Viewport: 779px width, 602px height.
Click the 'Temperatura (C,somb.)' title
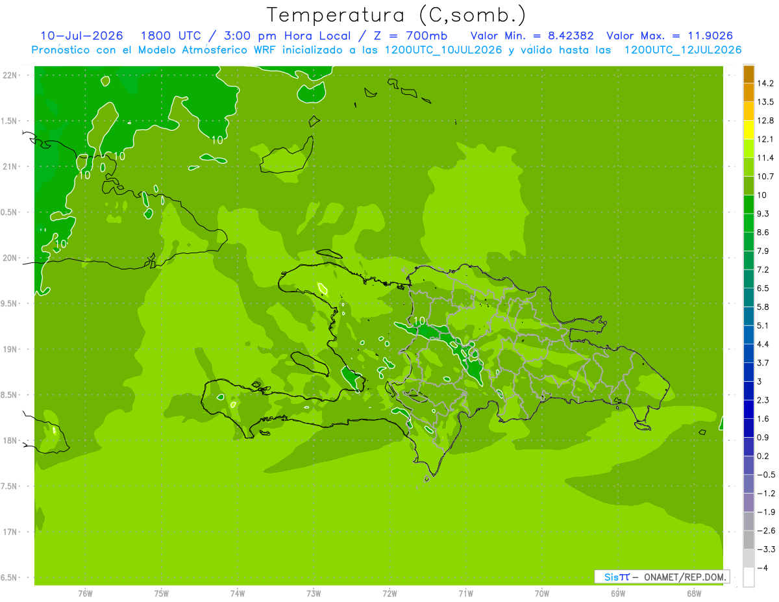point(397,15)
